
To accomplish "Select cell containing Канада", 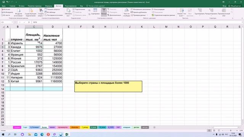I will tap(18, 47).
